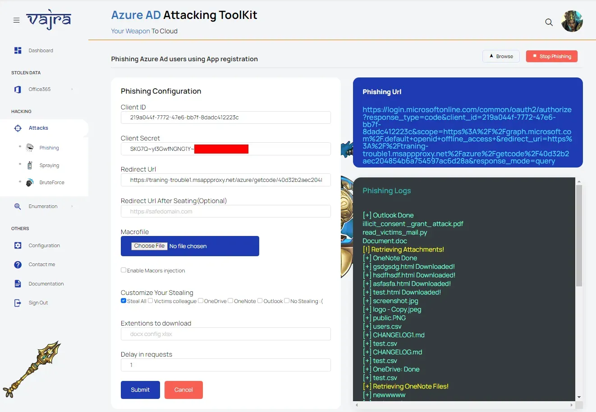Open the Spraying submenu entry
This screenshot has width=596, height=412.
[49, 165]
